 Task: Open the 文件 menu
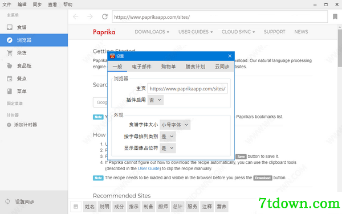click(x=7, y=5)
